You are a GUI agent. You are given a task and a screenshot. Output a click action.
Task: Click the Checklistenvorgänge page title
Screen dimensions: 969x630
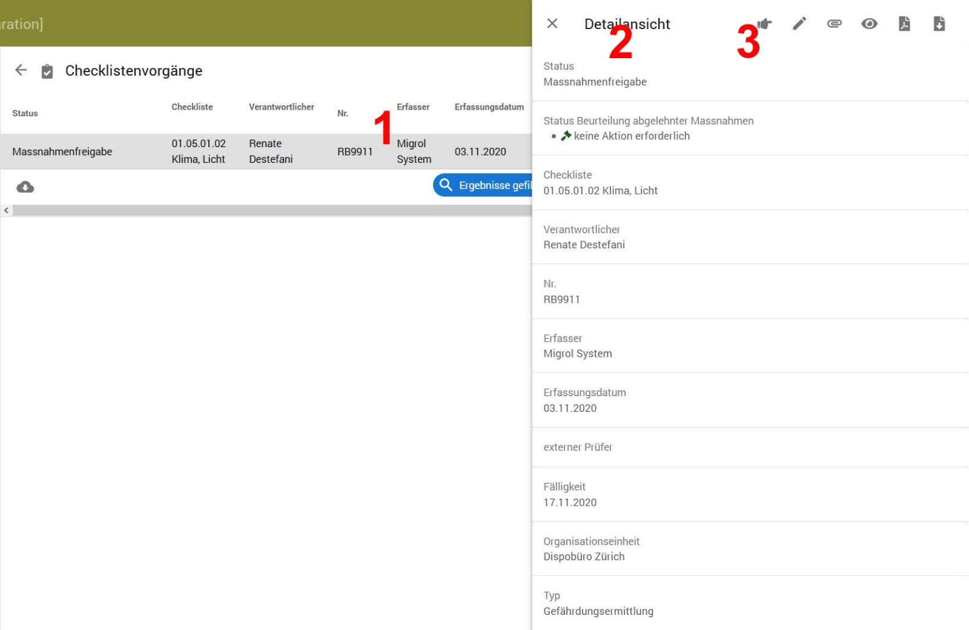pos(134,71)
